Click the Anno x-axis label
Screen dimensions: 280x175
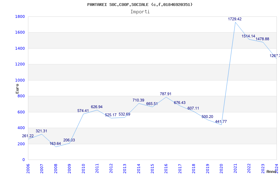tap(272, 171)
